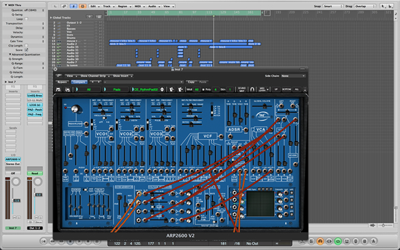This screenshot has height=250, width=400.
Task: Click the Stereo Out output slot
Action: 13,164
